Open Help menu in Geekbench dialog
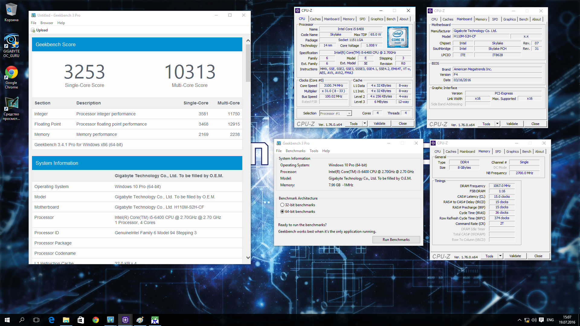Image resolution: width=580 pixels, height=326 pixels. [x=326, y=151]
